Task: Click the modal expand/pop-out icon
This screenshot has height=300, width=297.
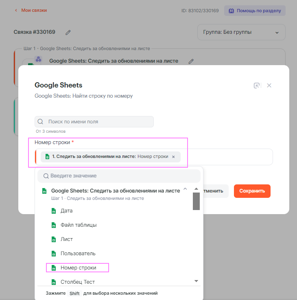Action: (257, 85)
